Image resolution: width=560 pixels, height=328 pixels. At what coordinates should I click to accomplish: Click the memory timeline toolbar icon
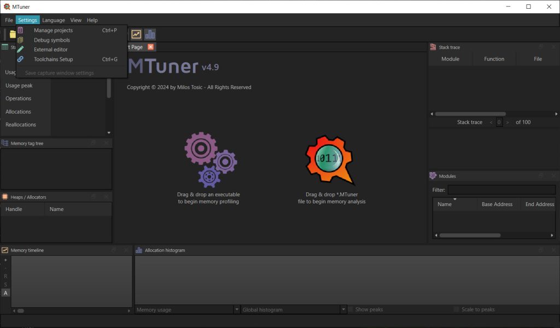136,34
